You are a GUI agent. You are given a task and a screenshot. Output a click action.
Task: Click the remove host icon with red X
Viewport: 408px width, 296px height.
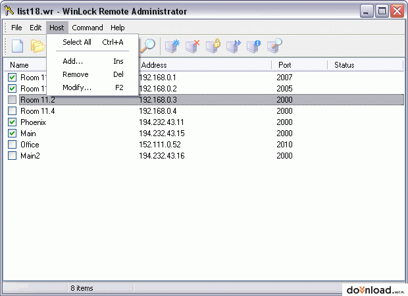[193, 46]
